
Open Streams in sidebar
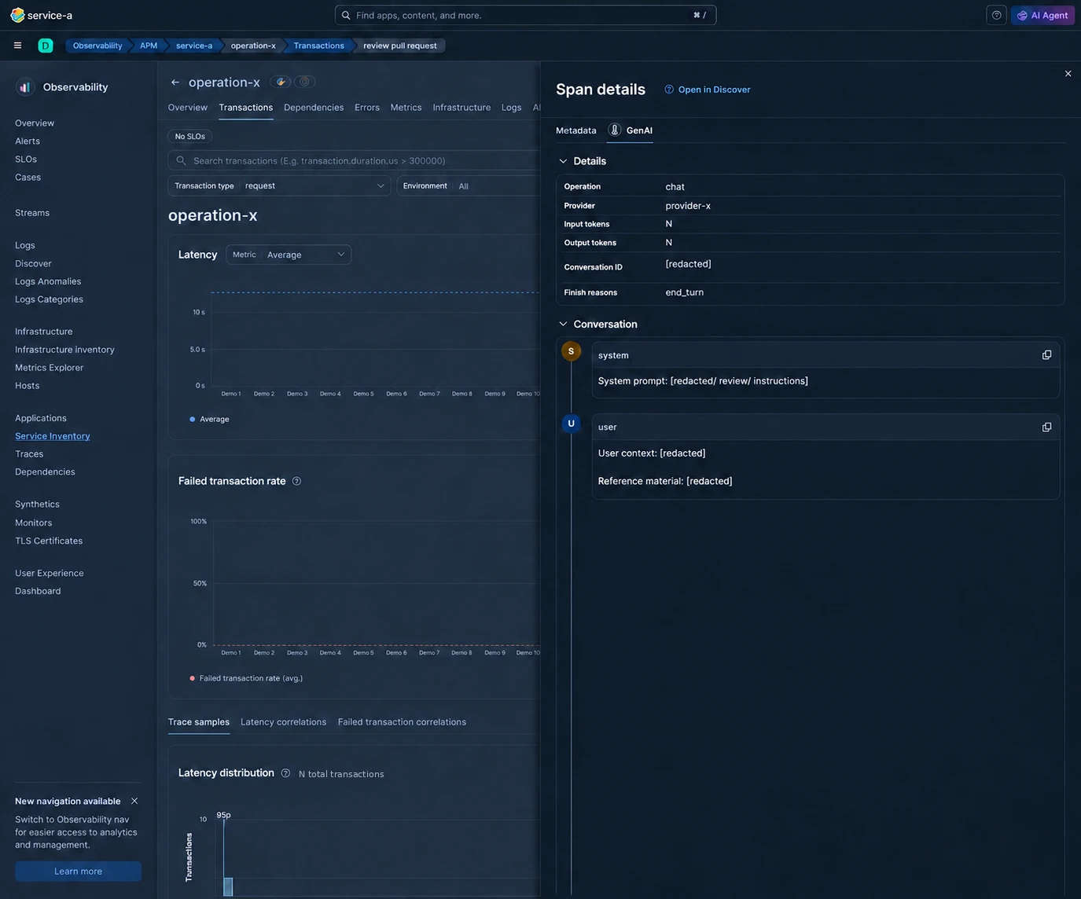click(x=32, y=213)
